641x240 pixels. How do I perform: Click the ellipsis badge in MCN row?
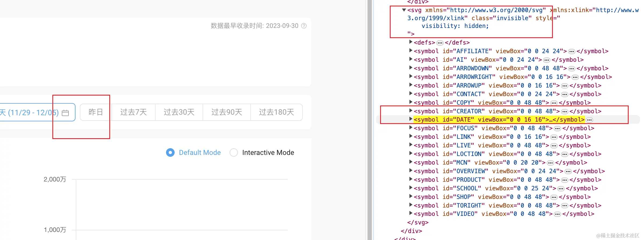[550, 163]
